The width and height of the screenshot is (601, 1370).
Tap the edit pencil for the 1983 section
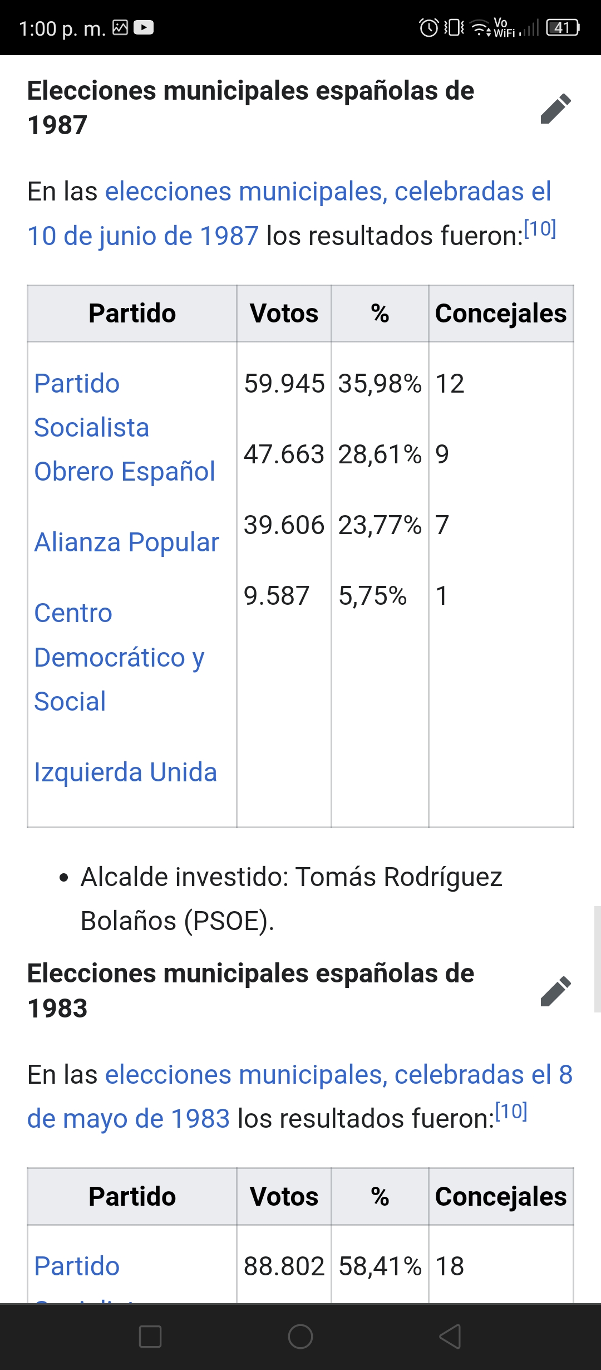coord(555,991)
